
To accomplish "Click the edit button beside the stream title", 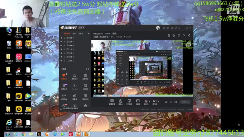I will 114,33.
